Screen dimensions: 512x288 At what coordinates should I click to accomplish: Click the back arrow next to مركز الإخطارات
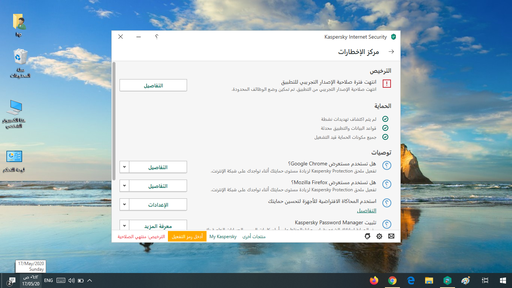(x=391, y=52)
